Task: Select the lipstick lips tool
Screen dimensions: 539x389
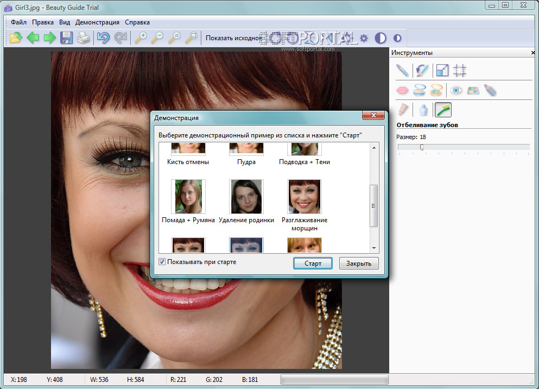Action: point(402,90)
